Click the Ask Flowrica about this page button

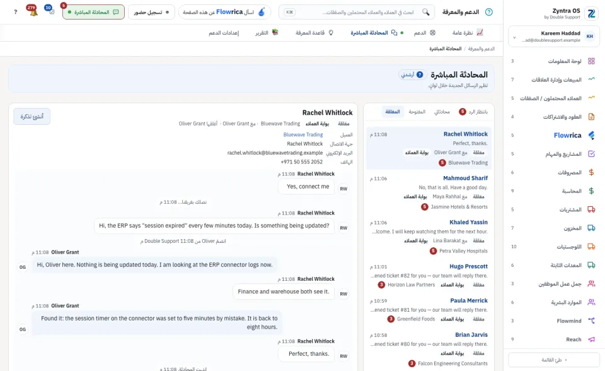click(x=224, y=12)
